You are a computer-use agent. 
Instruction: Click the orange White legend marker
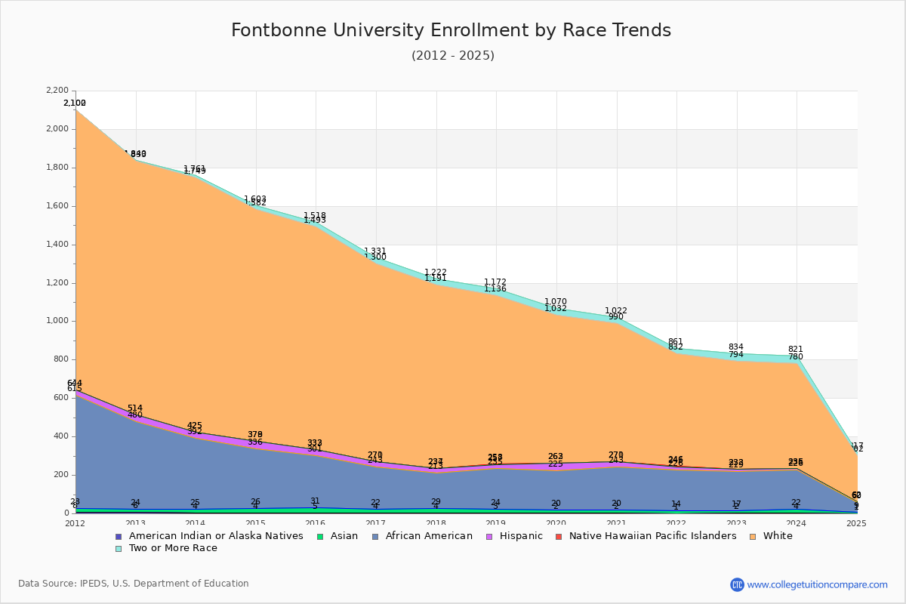click(x=751, y=537)
